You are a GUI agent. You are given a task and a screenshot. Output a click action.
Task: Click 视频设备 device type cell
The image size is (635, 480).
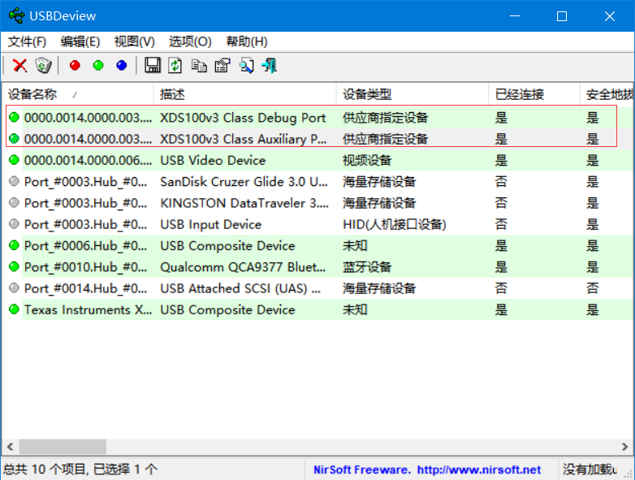[367, 160]
